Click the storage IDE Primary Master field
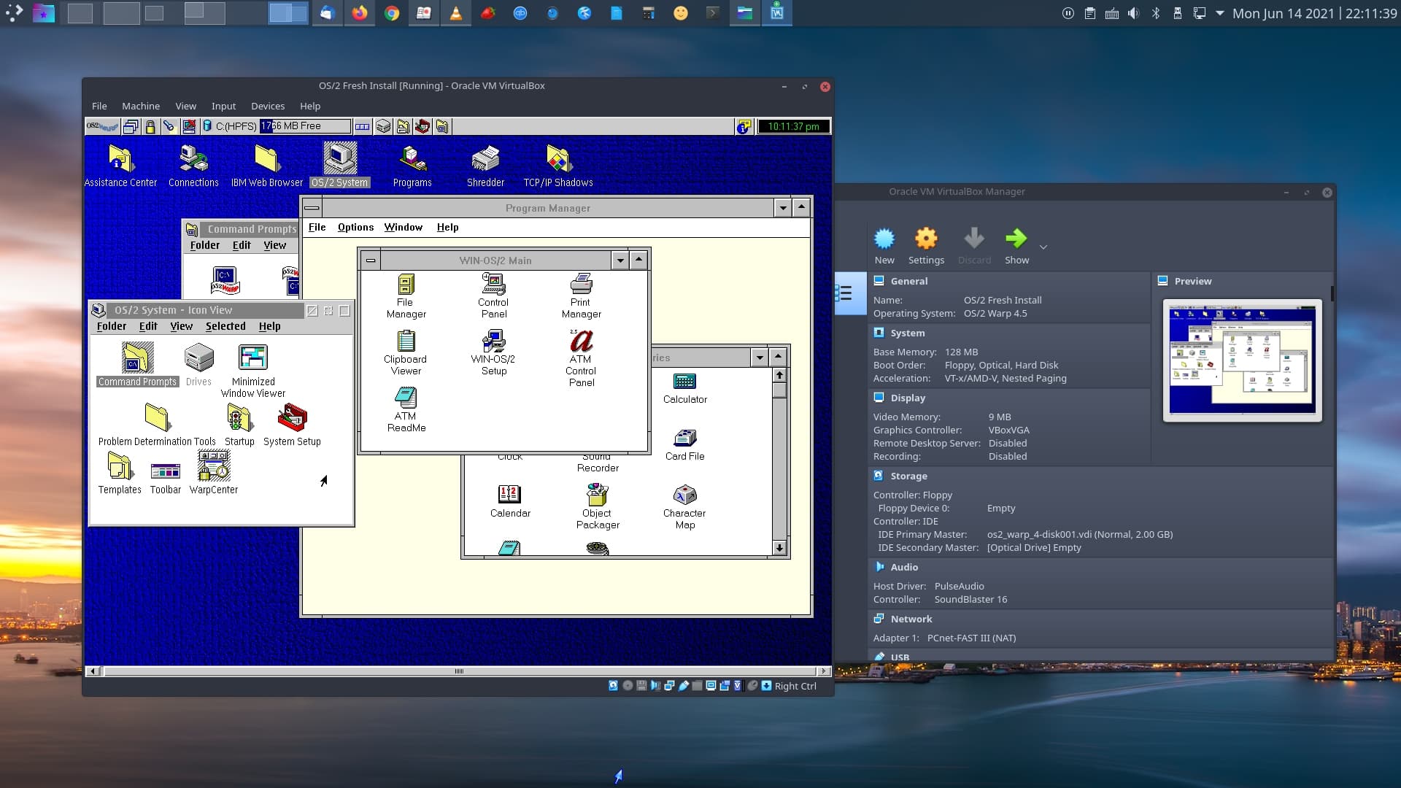1401x788 pixels. coord(1078,534)
